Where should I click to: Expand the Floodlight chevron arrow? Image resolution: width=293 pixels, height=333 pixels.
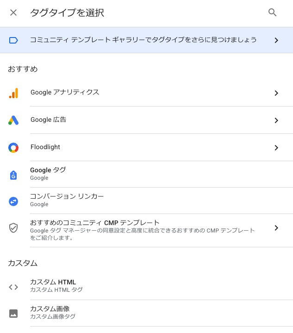pyautogui.click(x=276, y=148)
